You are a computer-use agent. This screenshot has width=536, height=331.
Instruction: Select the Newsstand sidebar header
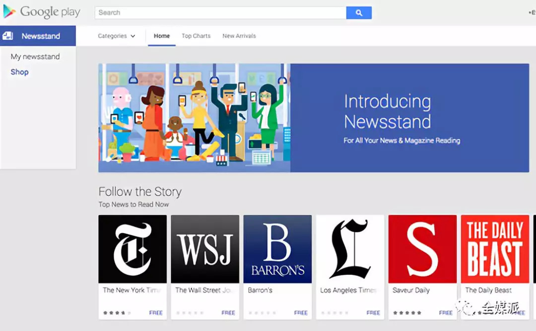pyautogui.click(x=38, y=36)
